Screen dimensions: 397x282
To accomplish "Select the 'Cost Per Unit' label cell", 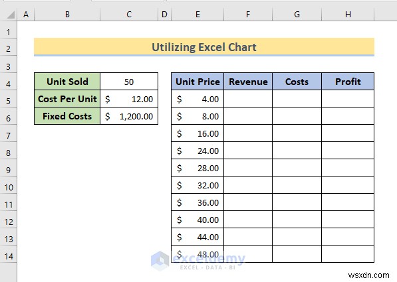I will [x=67, y=99].
